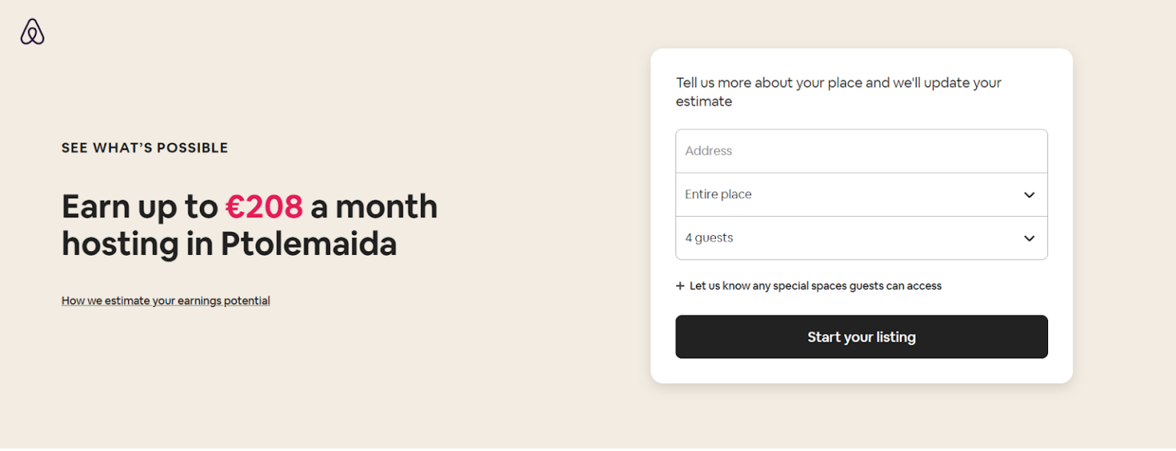
Task: Focus the Address input field
Action: pyautogui.click(x=861, y=151)
